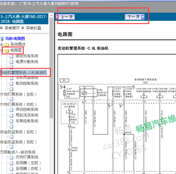
Task: Collapse the 电路图 folder toggle box
Action: 1,50
